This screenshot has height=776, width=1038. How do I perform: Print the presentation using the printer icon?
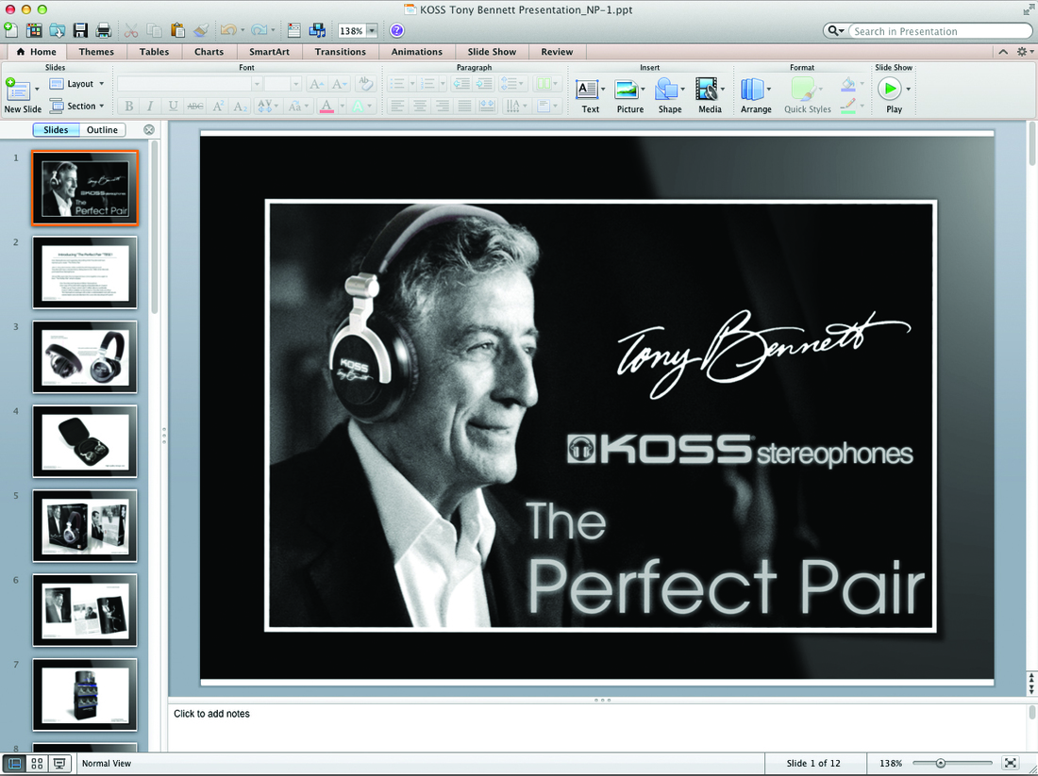(x=103, y=30)
